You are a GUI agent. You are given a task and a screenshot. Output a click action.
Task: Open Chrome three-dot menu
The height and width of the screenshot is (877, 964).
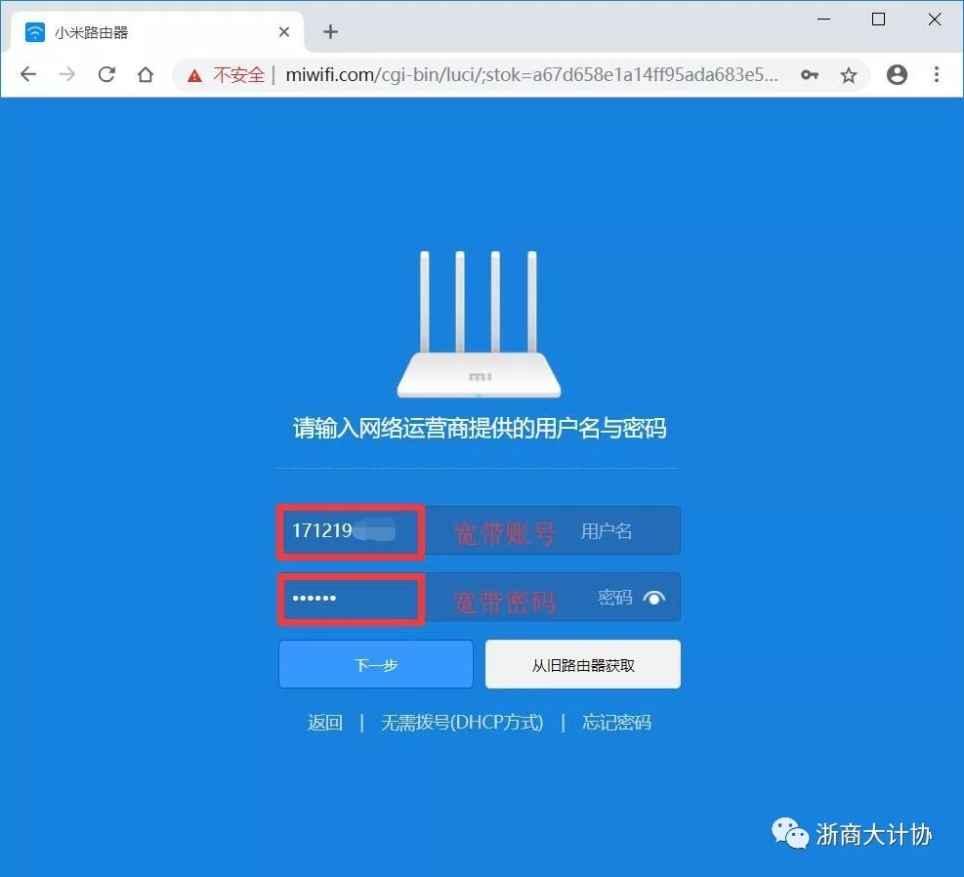(937, 75)
